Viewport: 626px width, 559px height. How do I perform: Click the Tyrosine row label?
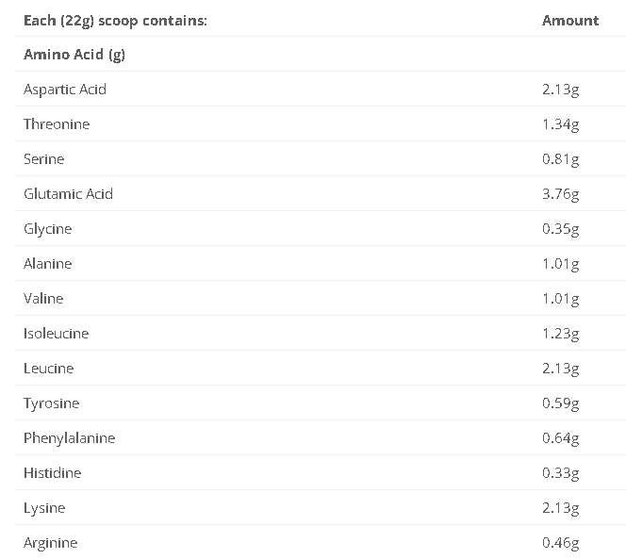coord(51,403)
